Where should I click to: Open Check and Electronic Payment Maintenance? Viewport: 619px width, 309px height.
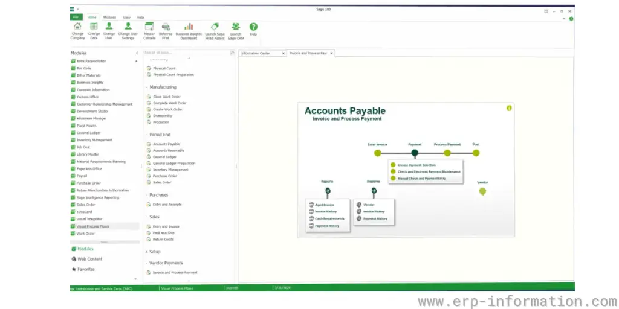click(x=429, y=172)
